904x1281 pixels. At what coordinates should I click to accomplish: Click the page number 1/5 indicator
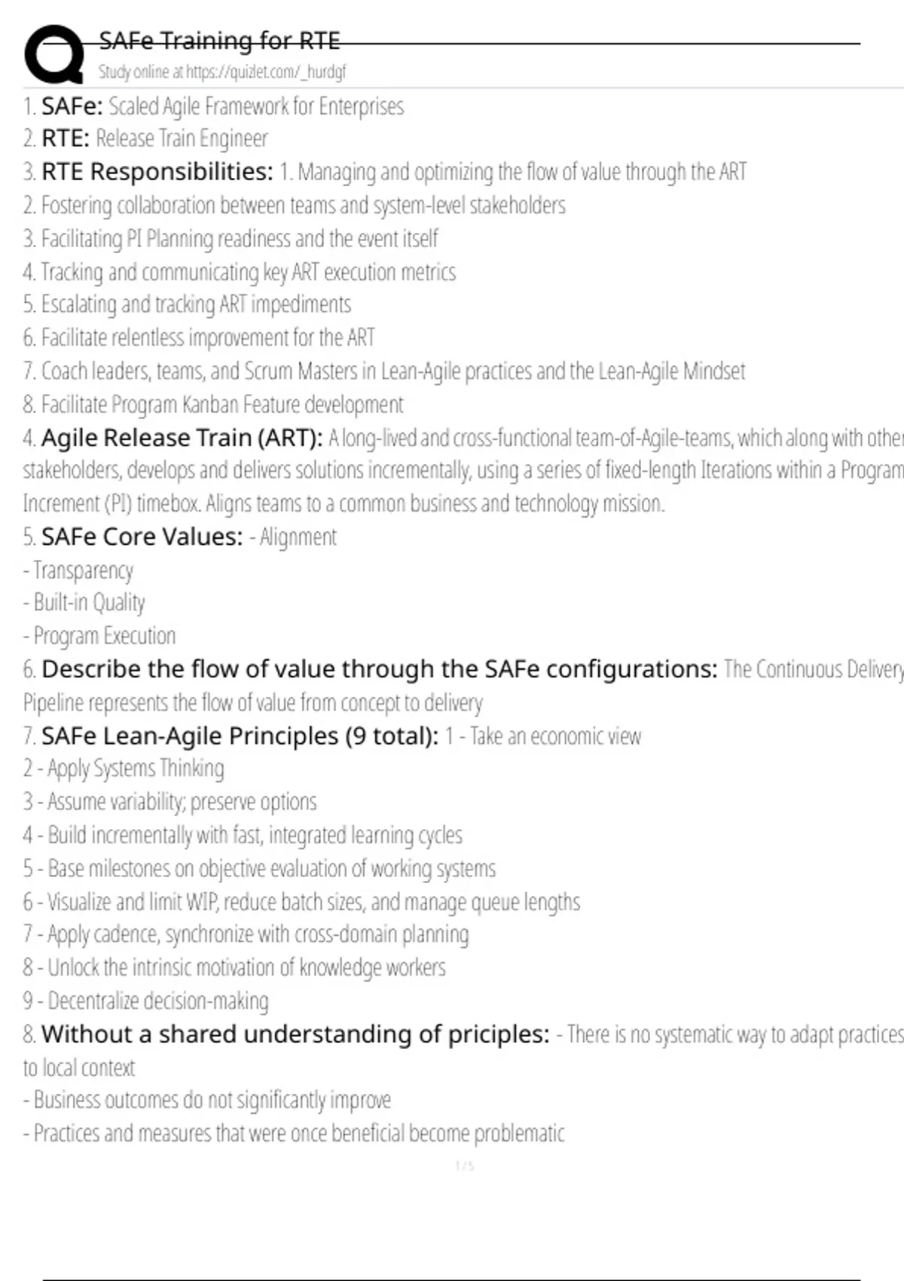pos(465,1166)
